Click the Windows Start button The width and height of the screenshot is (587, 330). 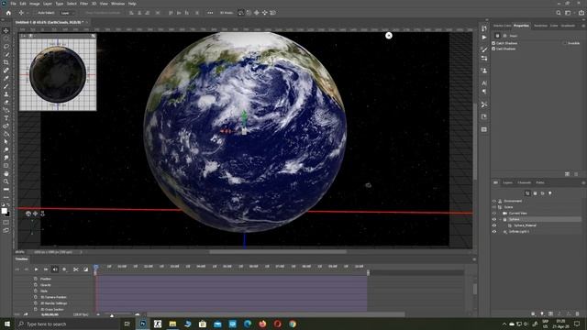coord(6,324)
